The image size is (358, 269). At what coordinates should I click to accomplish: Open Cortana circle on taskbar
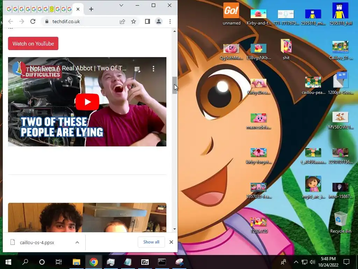pyautogui.click(x=42, y=262)
